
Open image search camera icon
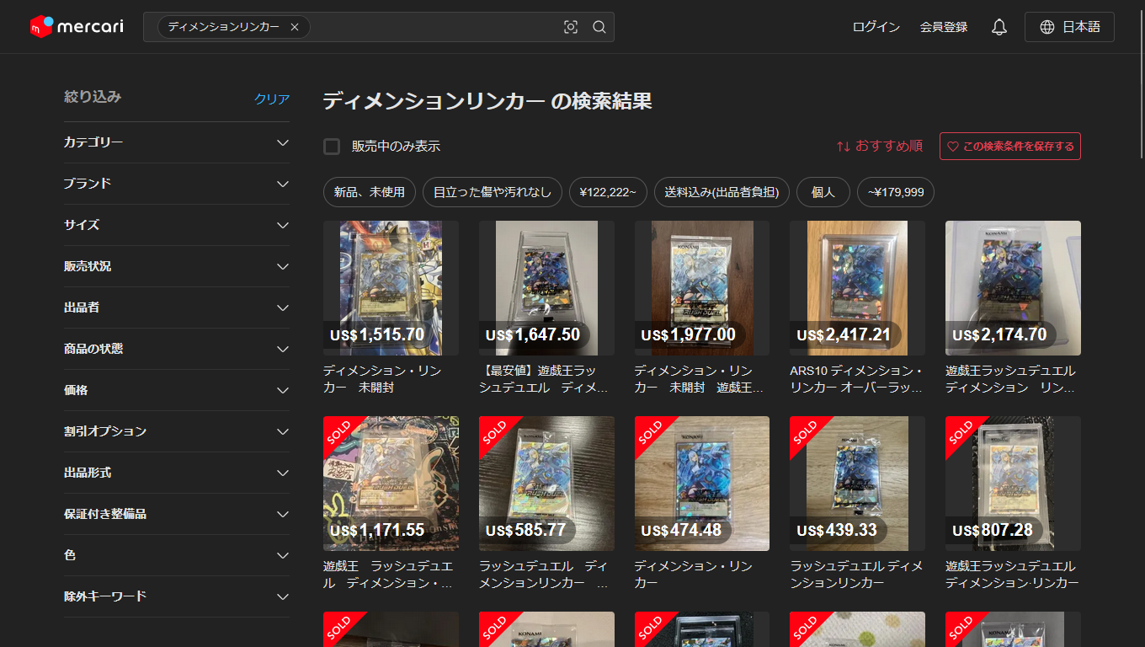coord(571,27)
